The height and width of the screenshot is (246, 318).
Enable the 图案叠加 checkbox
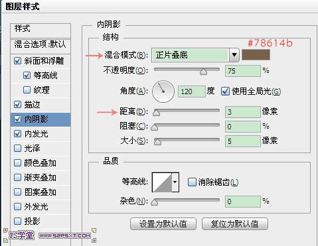tap(17, 192)
